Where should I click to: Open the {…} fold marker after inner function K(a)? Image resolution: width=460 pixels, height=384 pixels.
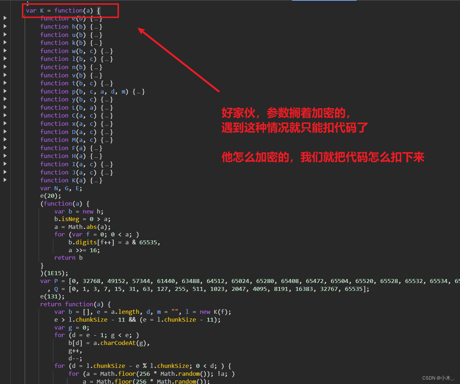96,181
